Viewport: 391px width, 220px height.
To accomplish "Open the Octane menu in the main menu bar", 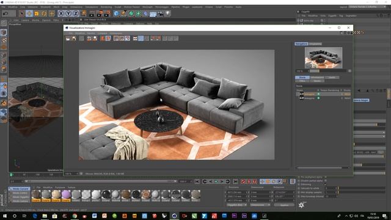I will (x=209, y=7).
